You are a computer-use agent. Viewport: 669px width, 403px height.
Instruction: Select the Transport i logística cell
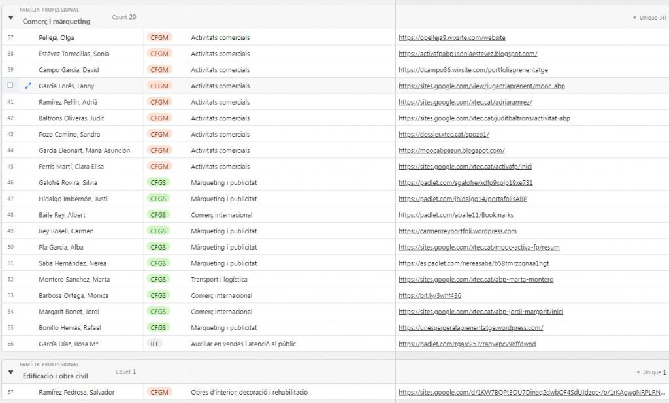pyautogui.click(x=223, y=280)
